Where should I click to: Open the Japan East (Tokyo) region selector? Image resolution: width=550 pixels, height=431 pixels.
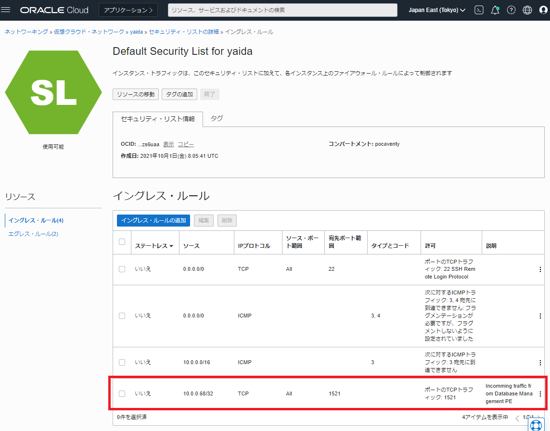[x=436, y=10]
